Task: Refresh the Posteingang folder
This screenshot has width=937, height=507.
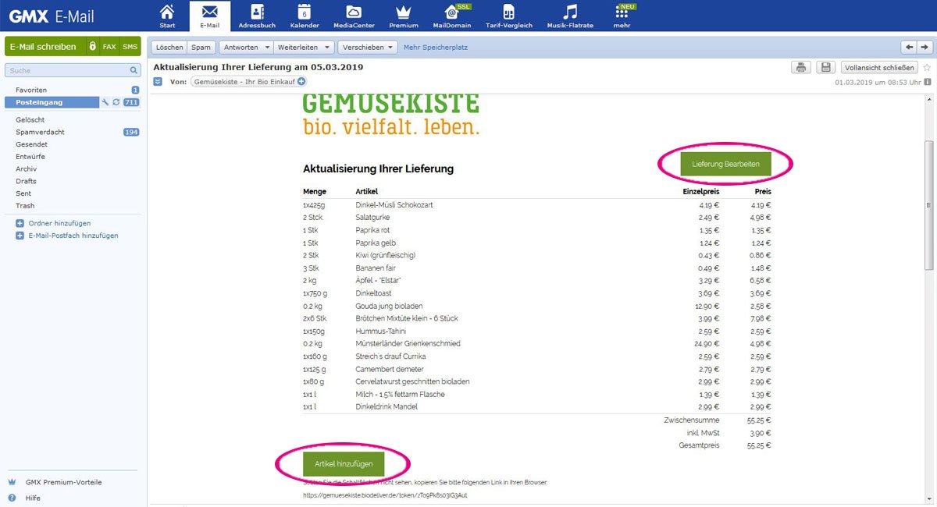Action: coord(116,102)
